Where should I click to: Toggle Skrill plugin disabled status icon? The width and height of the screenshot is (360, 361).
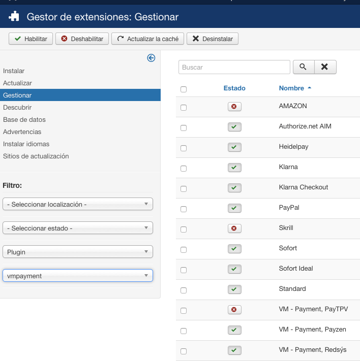[x=234, y=228]
